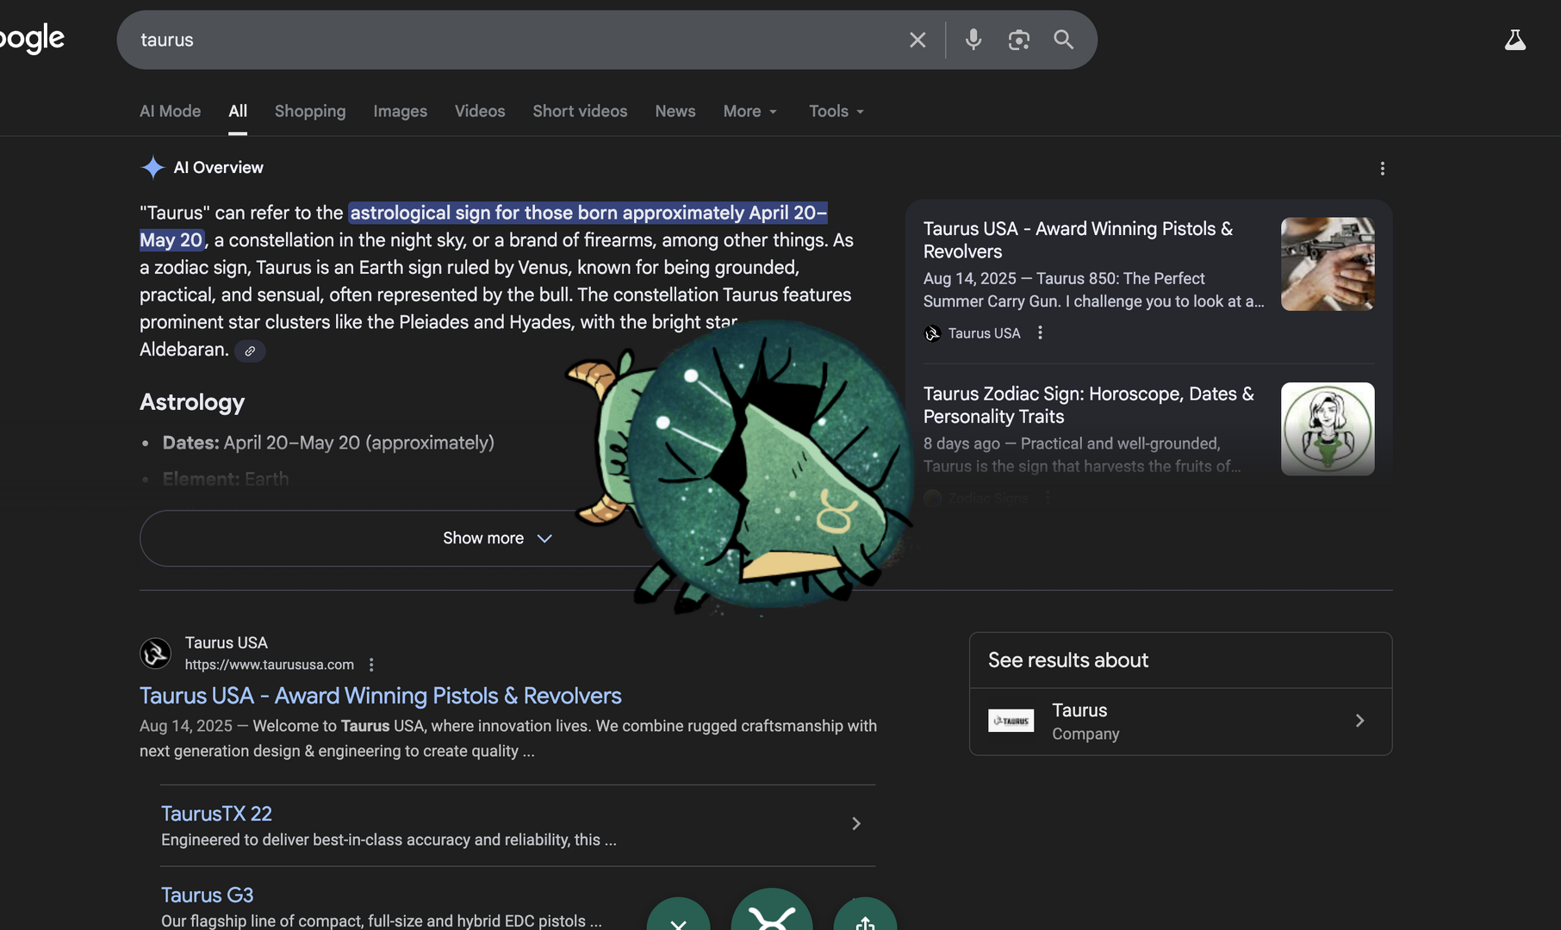Viewport: 1561px width, 930px height.
Task: Click the https://www.taurususa.com URL
Action: pos(269,665)
